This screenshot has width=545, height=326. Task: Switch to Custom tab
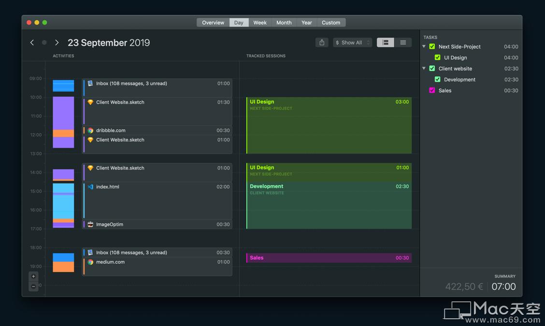coord(331,23)
